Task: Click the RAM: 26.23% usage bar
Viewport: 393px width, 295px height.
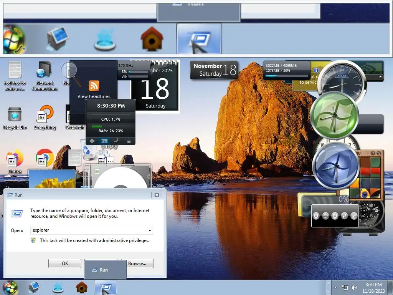Action: coord(111,126)
